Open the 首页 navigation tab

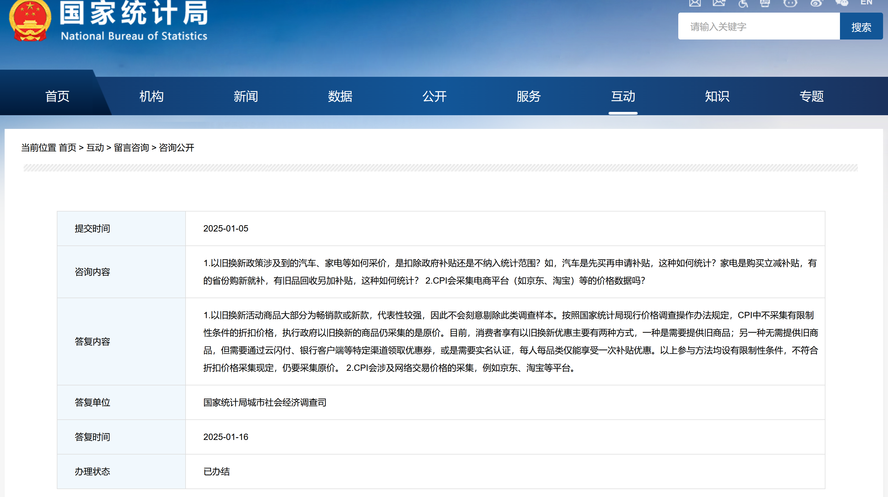coord(57,96)
